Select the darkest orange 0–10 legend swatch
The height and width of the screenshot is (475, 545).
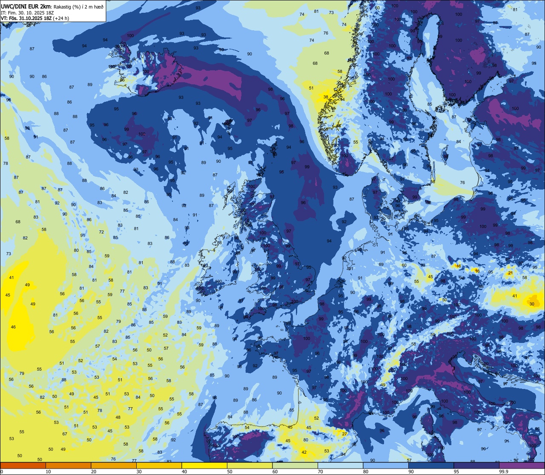(23, 465)
